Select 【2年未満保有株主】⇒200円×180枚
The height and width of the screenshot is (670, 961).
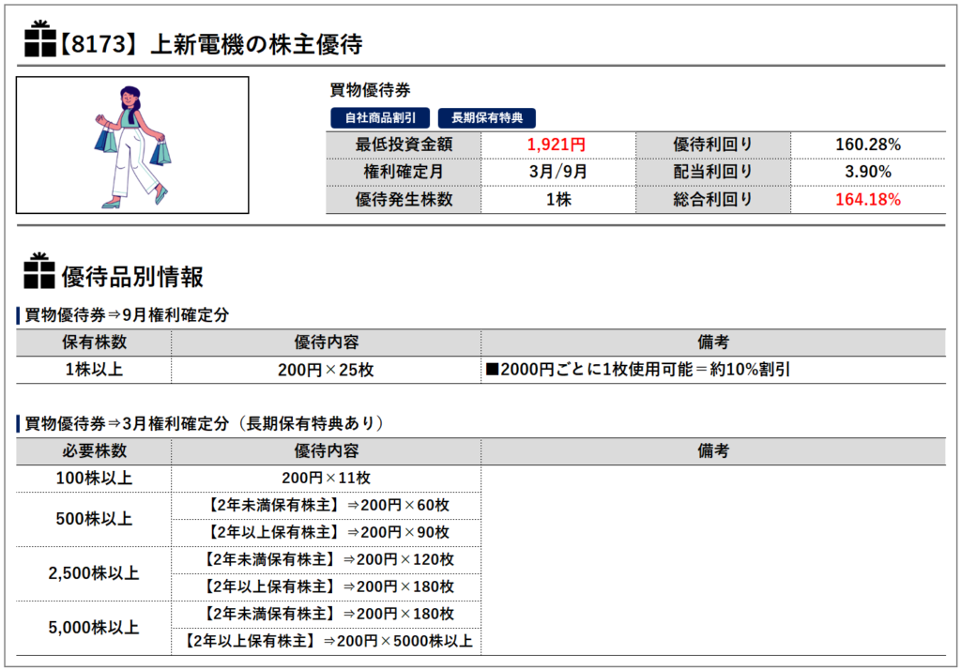(x=326, y=614)
